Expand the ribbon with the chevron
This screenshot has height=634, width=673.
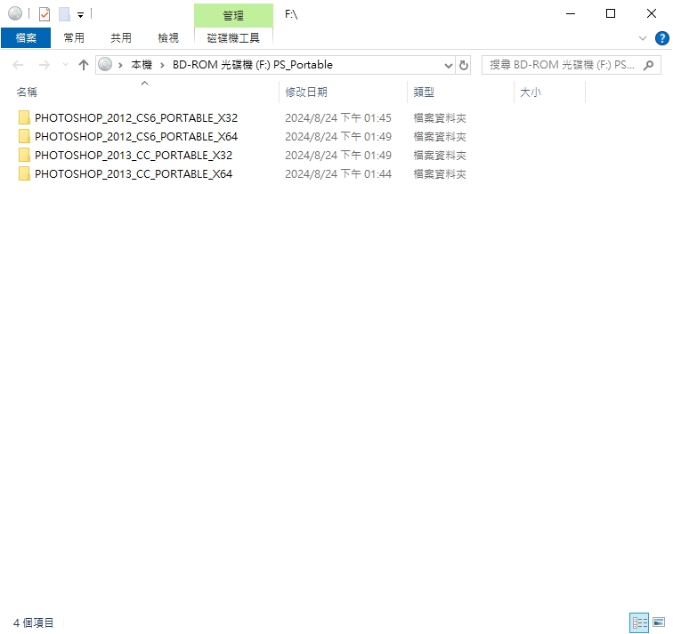tap(643, 38)
